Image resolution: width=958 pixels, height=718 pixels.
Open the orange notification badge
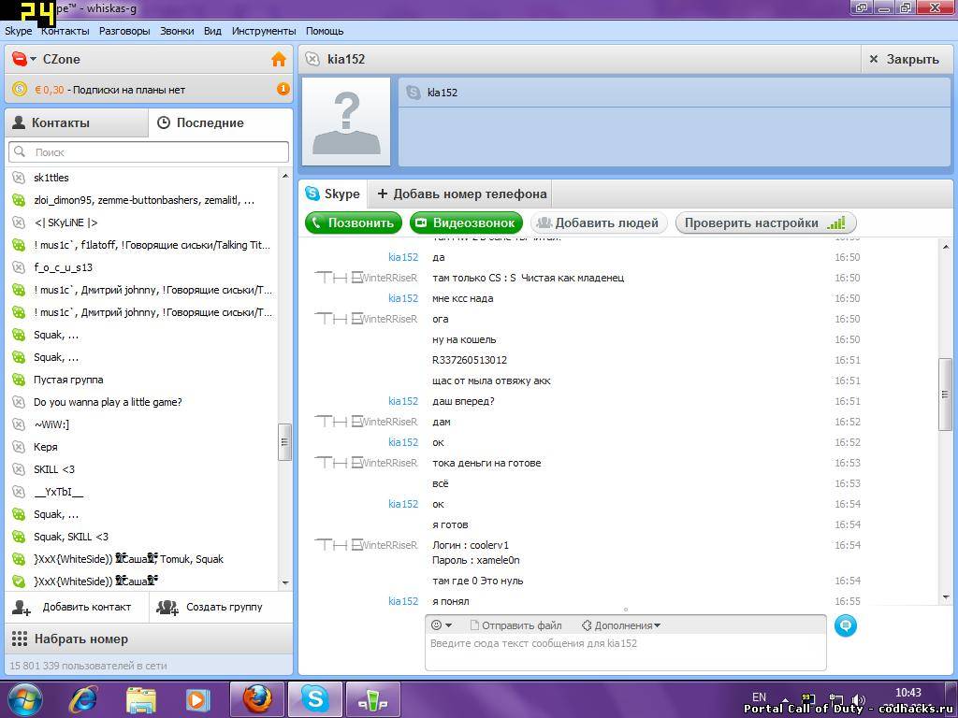(283, 89)
